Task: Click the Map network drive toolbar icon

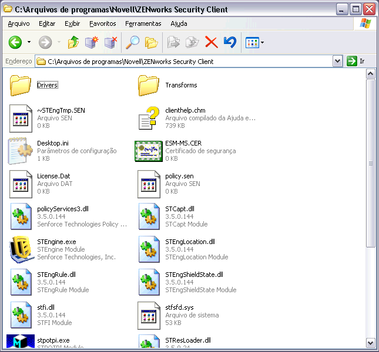Action: (x=92, y=42)
